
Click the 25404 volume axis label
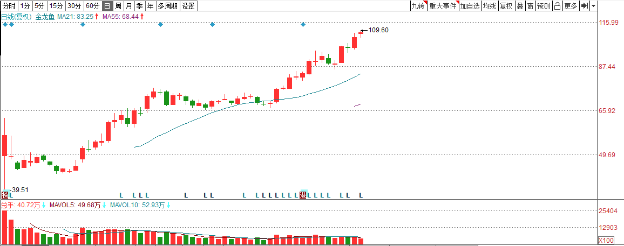coord(608,210)
